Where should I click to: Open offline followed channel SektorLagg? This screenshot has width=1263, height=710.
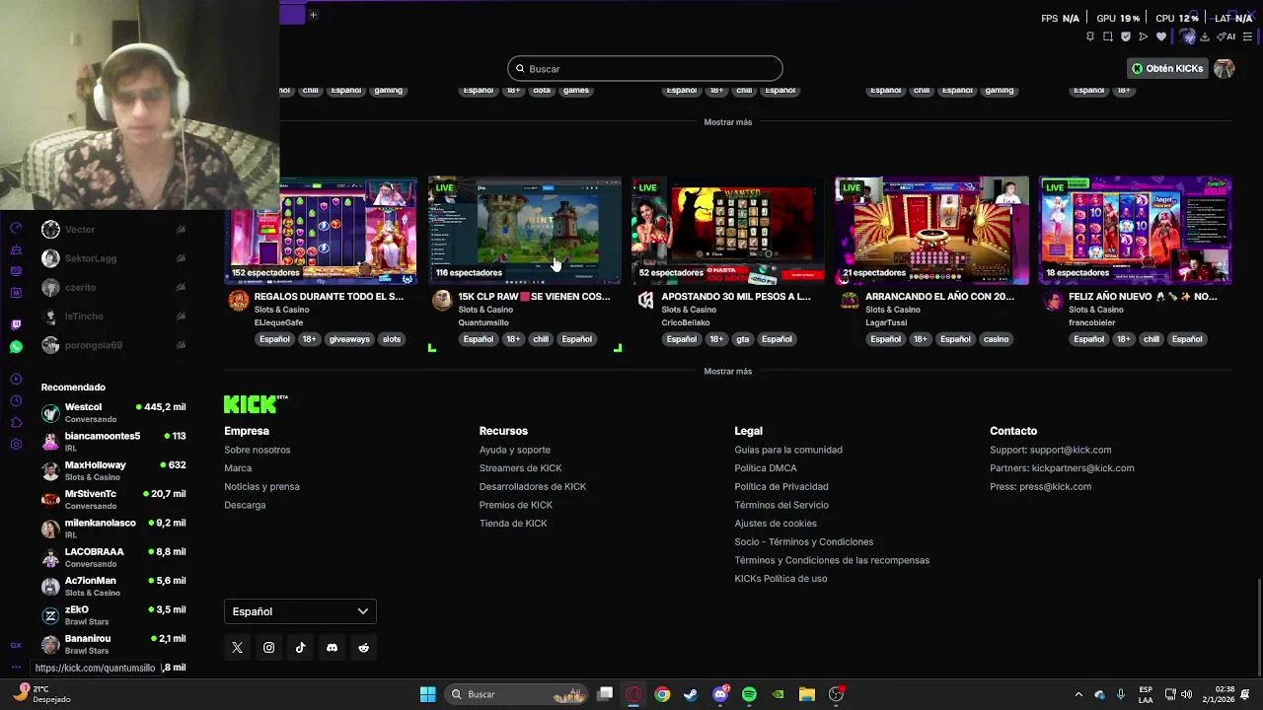pyautogui.click(x=113, y=258)
